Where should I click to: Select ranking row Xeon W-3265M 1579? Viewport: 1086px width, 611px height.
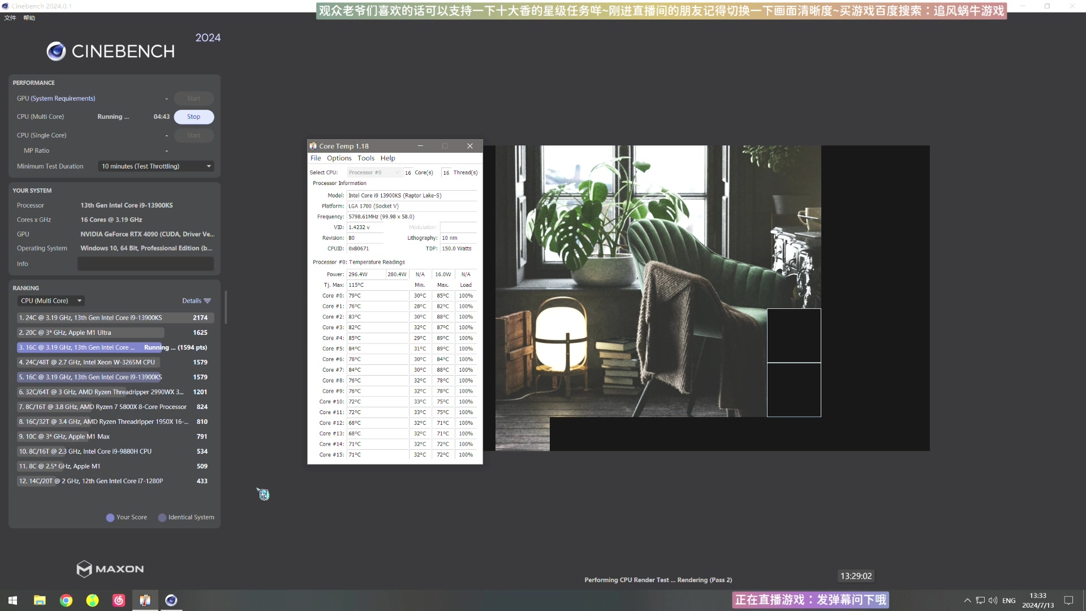click(x=115, y=362)
